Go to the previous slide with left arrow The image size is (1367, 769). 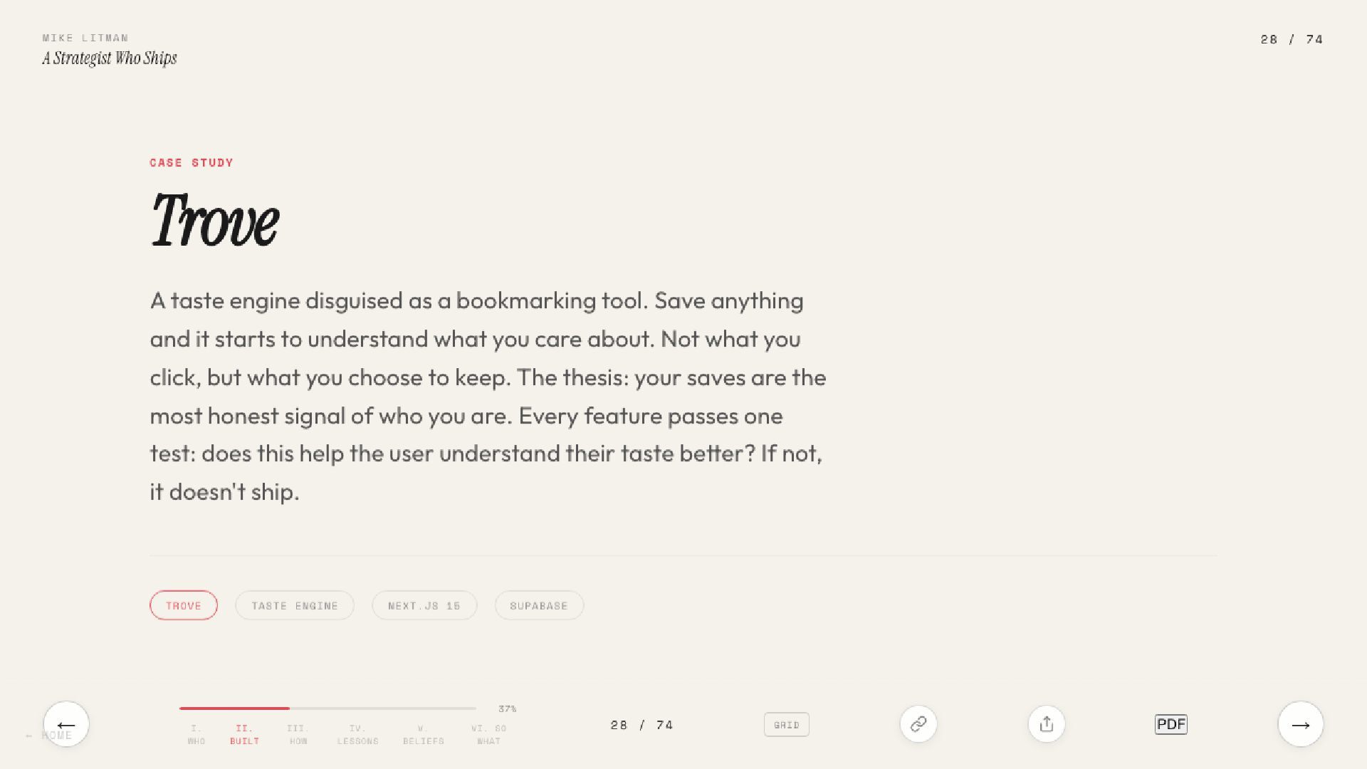pyautogui.click(x=66, y=724)
